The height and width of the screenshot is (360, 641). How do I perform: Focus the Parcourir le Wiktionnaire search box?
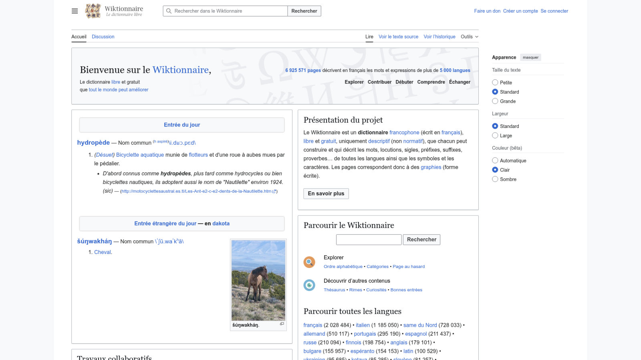click(x=369, y=240)
